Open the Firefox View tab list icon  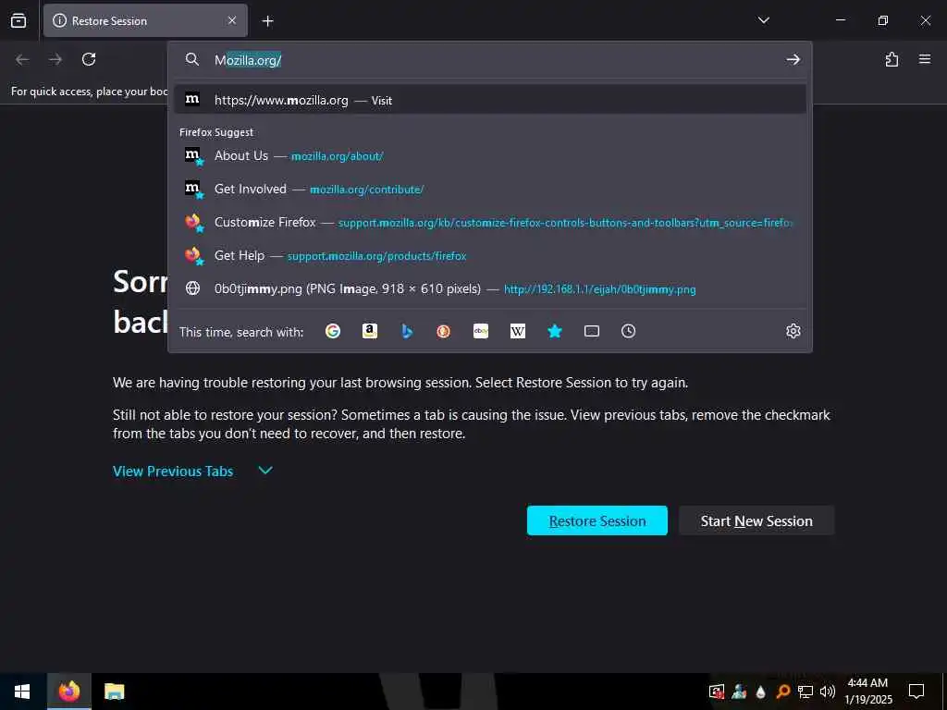pos(18,20)
